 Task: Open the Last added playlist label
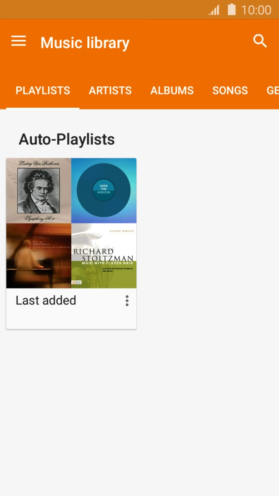tap(46, 300)
